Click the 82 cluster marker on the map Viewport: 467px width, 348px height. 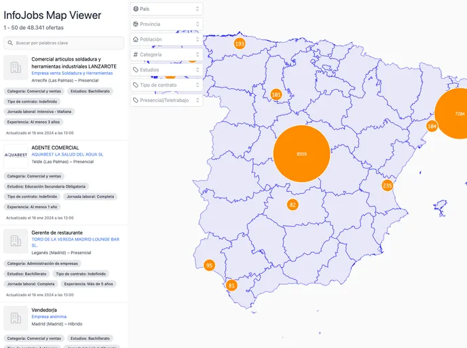293,205
